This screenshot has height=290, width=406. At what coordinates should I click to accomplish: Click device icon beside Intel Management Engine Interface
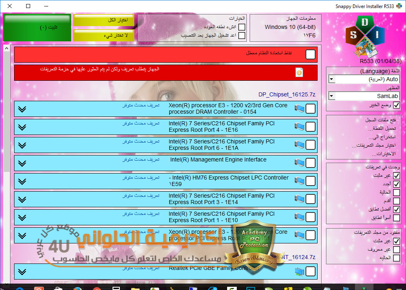299,163
